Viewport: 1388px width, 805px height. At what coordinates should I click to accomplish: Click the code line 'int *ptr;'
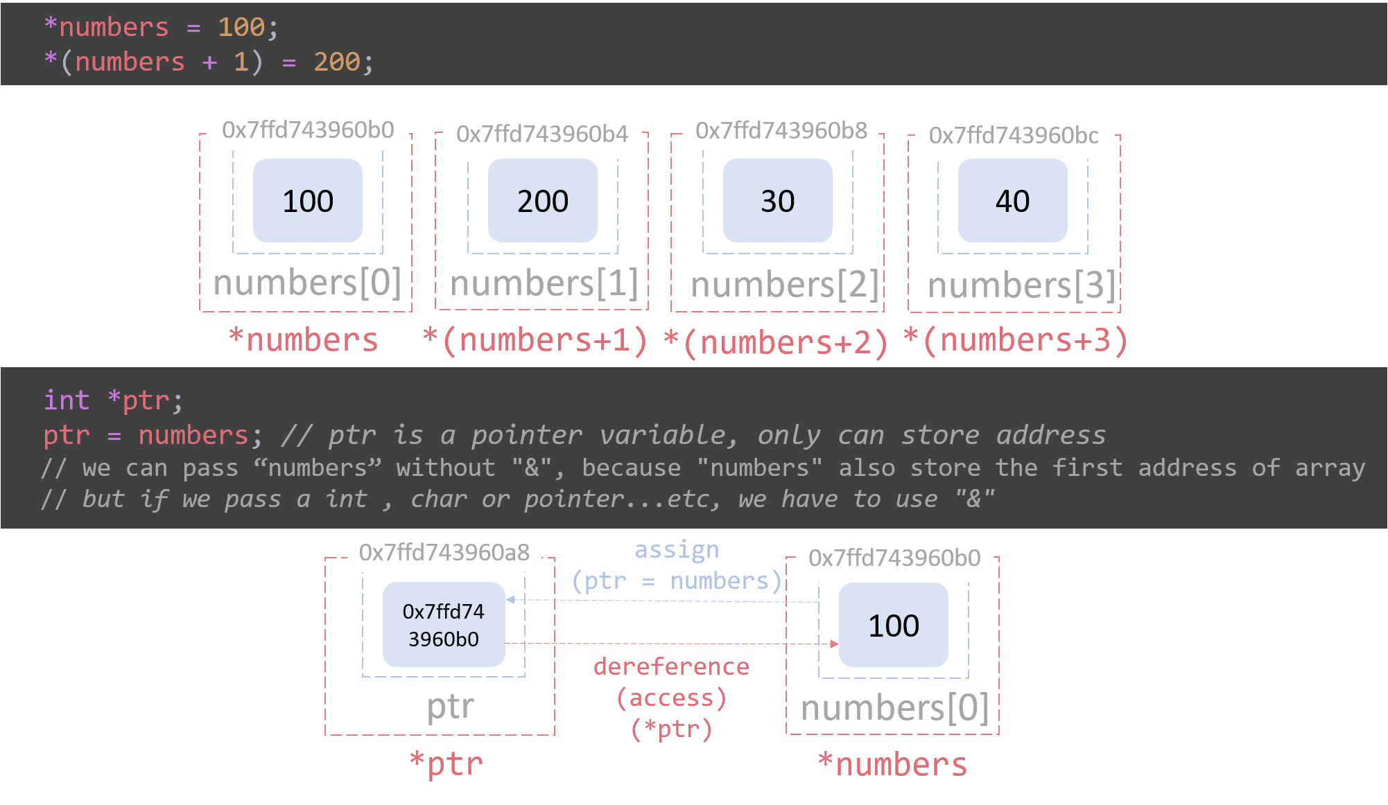(x=113, y=400)
